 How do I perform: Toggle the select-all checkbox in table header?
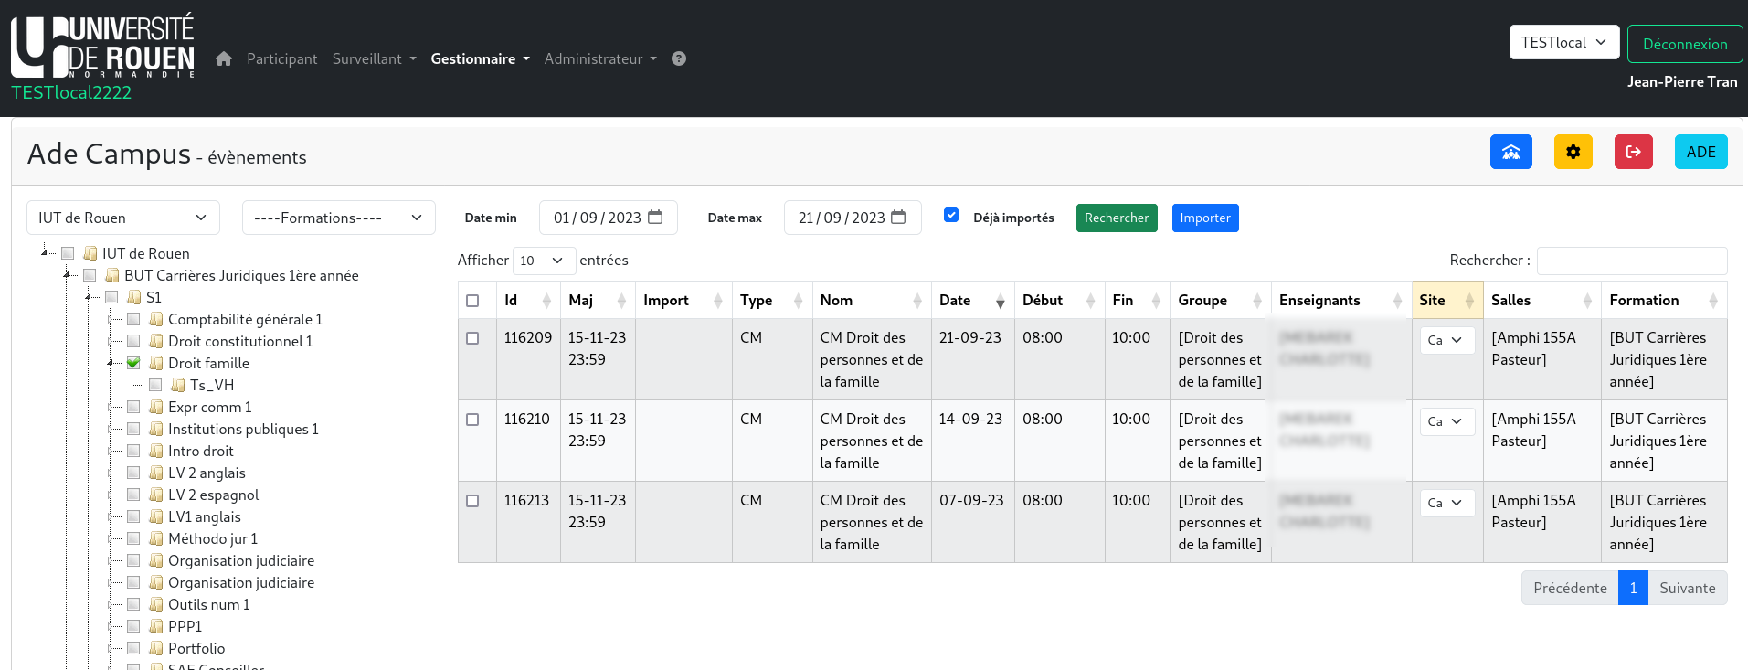[472, 301]
